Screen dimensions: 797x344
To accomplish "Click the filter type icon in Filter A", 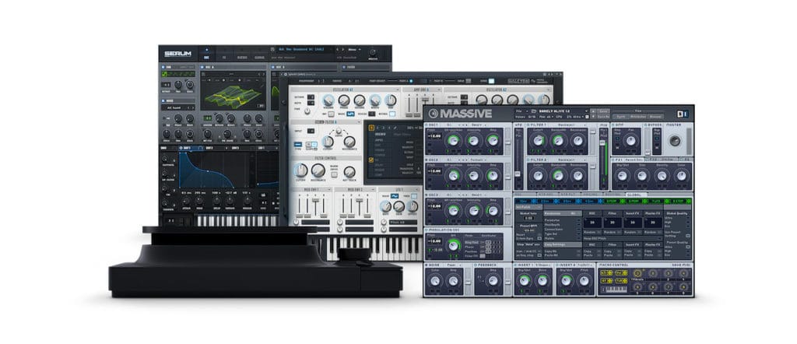I will 298,144.
